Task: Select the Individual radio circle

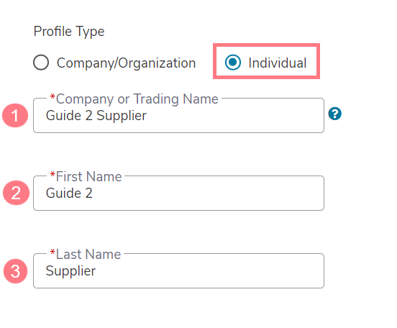Action: tap(233, 63)
